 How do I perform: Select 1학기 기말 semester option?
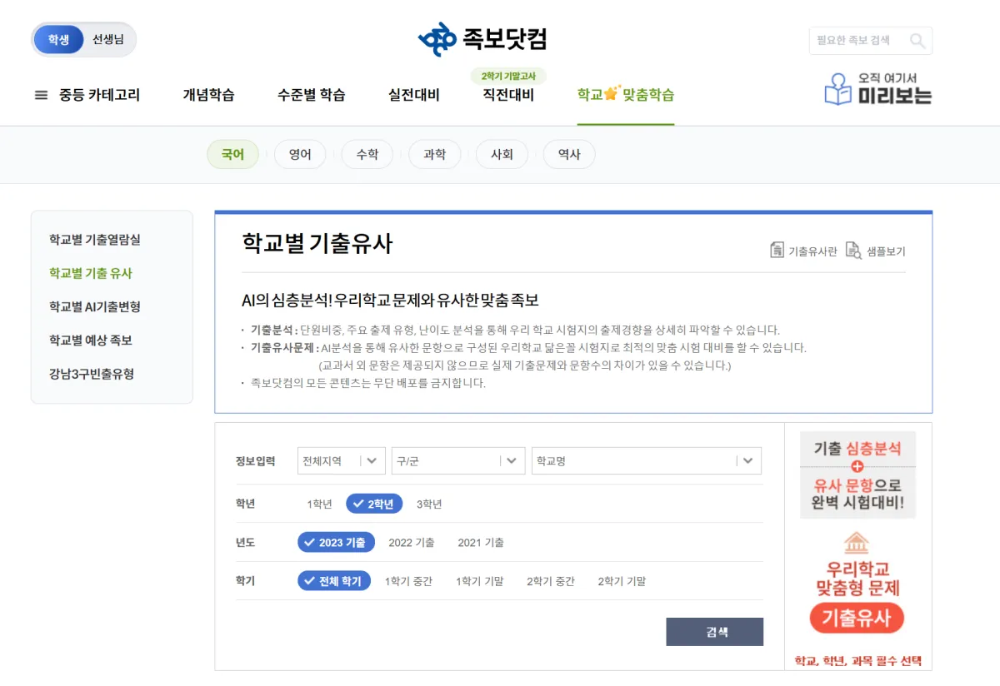coord(480,581)
